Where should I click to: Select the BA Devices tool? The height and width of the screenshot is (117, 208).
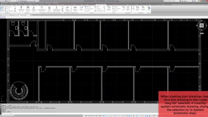[x=49, y=9]
